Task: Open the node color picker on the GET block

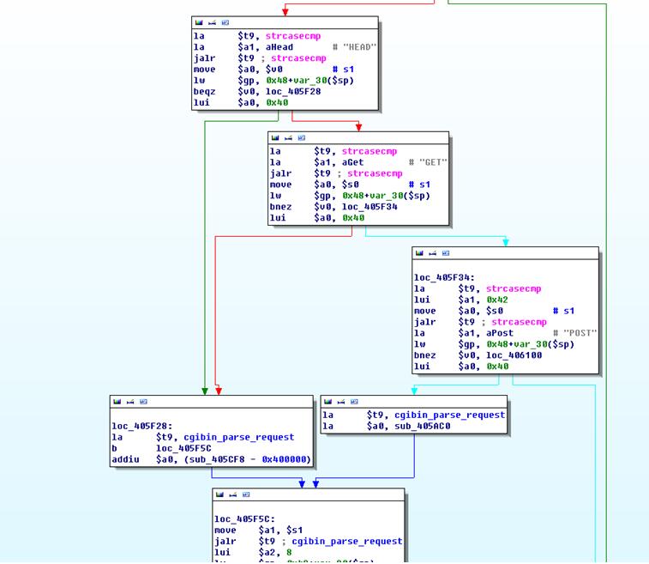Action: pyautogui.click(x=275, y=138)
